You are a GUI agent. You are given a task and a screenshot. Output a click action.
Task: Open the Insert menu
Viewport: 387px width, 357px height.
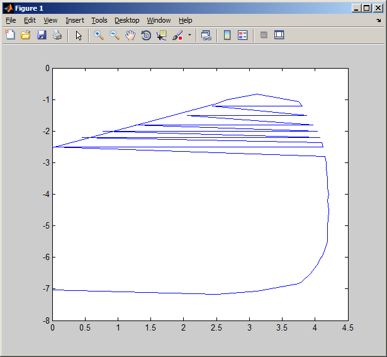(74, 20)
